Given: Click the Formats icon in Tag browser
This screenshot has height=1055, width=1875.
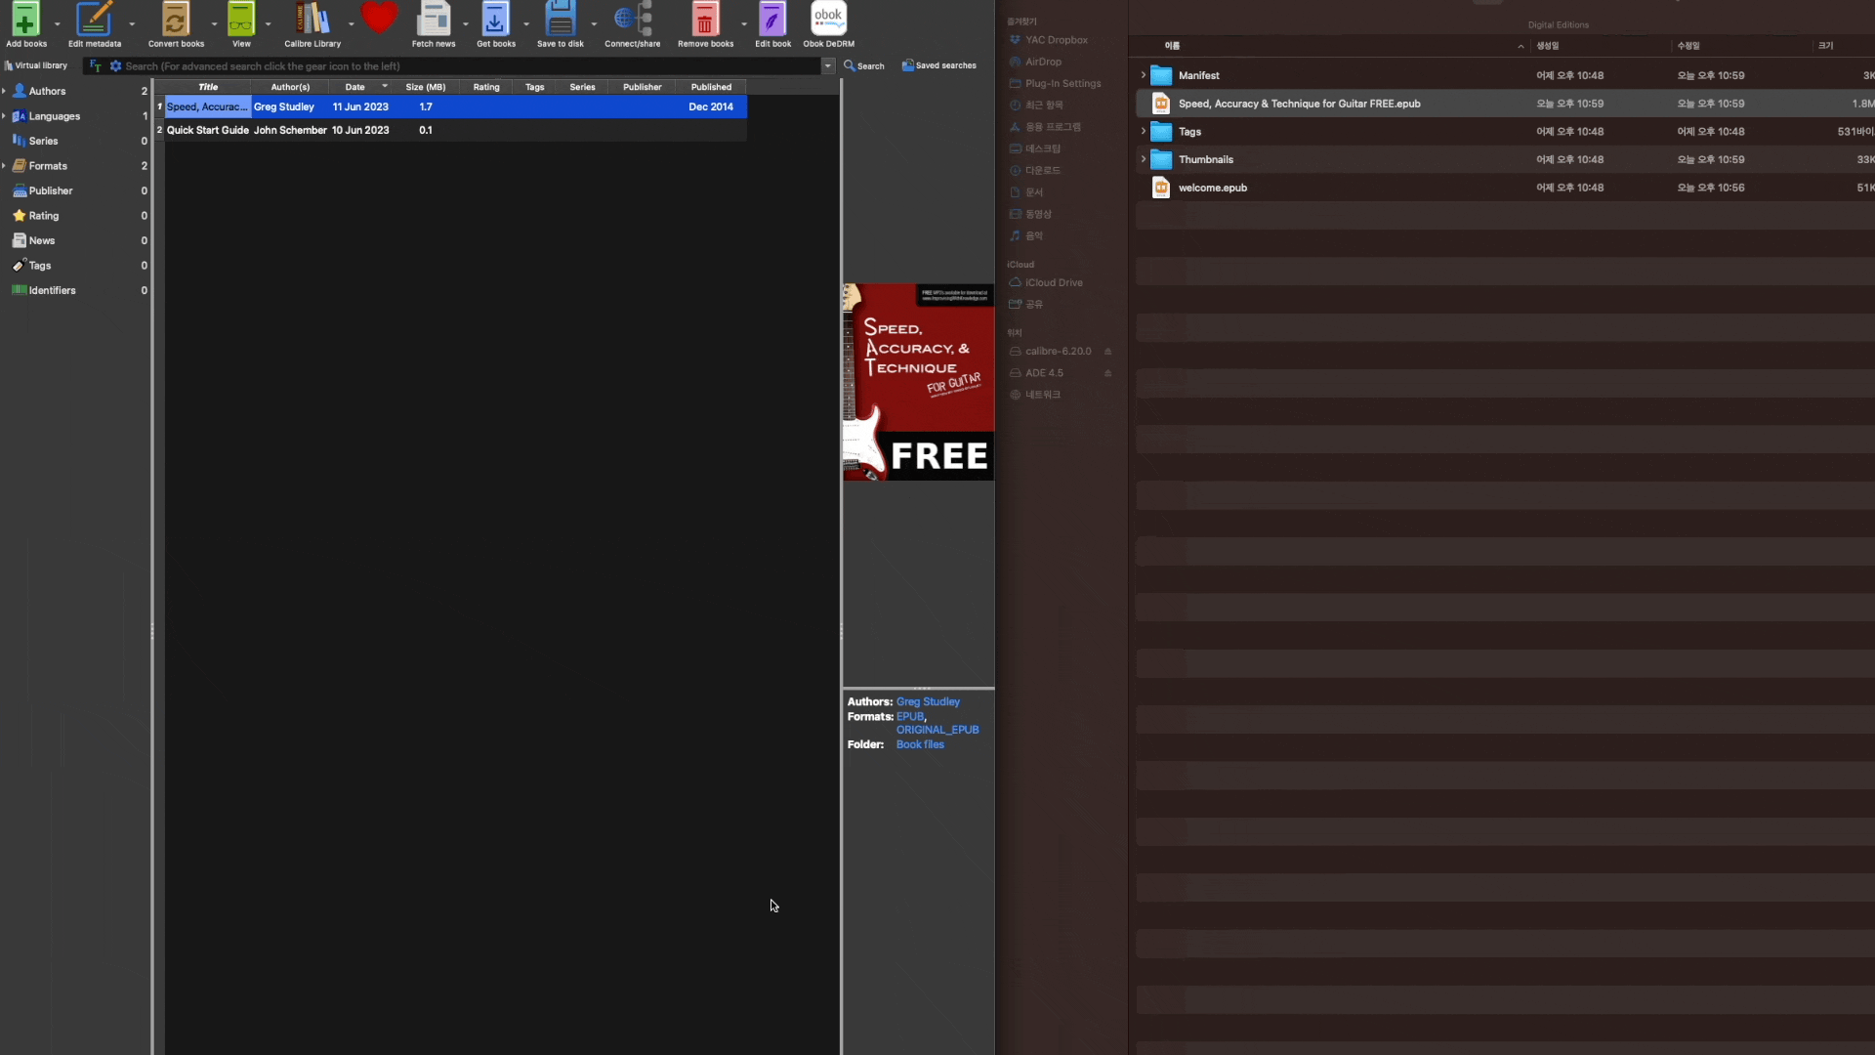Looking at the screenshot, I should (20, 166).
